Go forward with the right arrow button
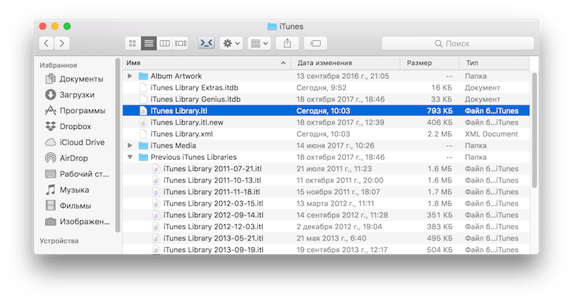Image resolution: width=573 pixels, height=303 pixels. 62,44
